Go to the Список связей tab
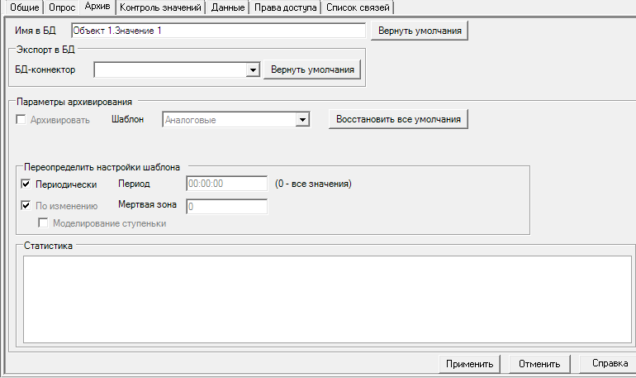The width and height of the screenshot is (636, 378). coord(358,7)
